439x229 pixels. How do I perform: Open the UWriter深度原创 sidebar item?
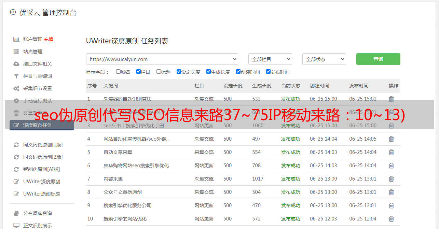click(x=42, y=182)
